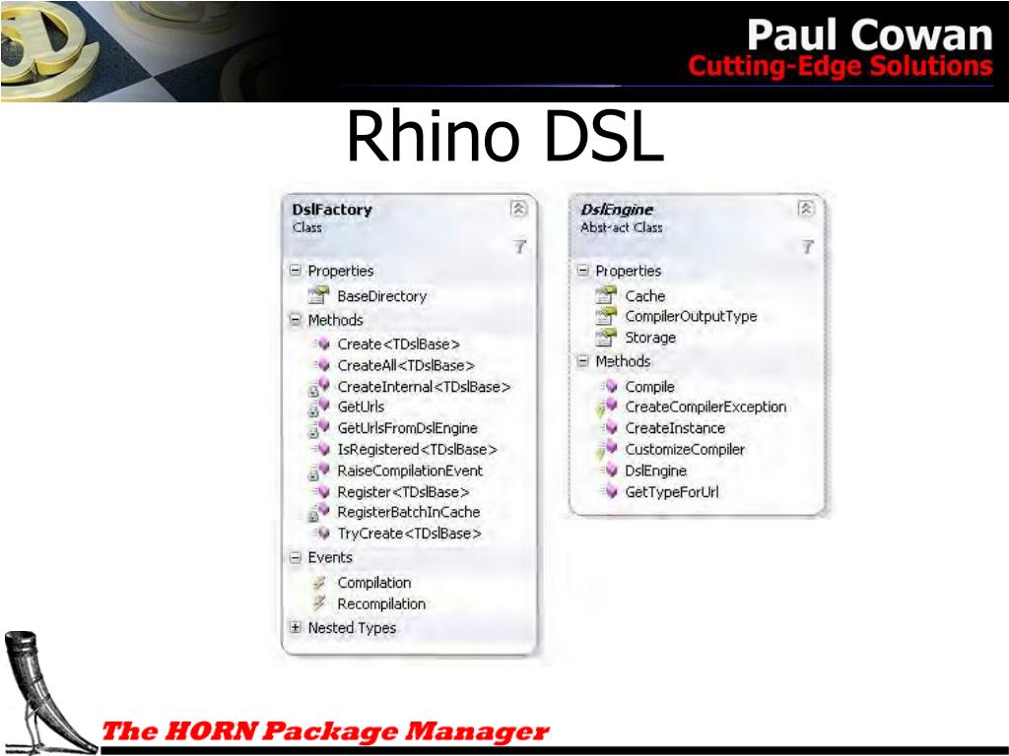Select the Create<TDslBase> method name
The image size is (1009, 756).
[x=399, y=344]
